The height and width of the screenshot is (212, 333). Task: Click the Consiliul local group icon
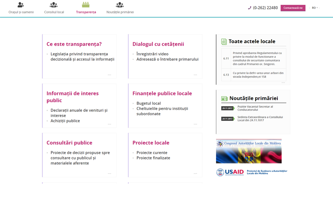(54, 5)
